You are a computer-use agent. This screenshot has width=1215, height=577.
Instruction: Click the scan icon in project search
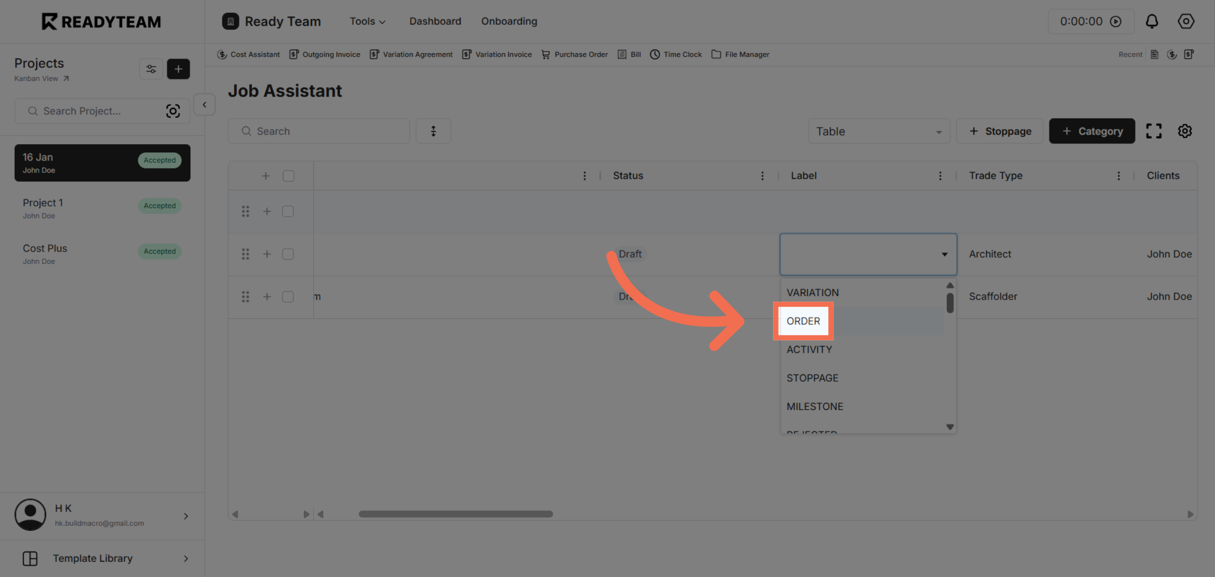pyautogui.click(x=173, y=111)
